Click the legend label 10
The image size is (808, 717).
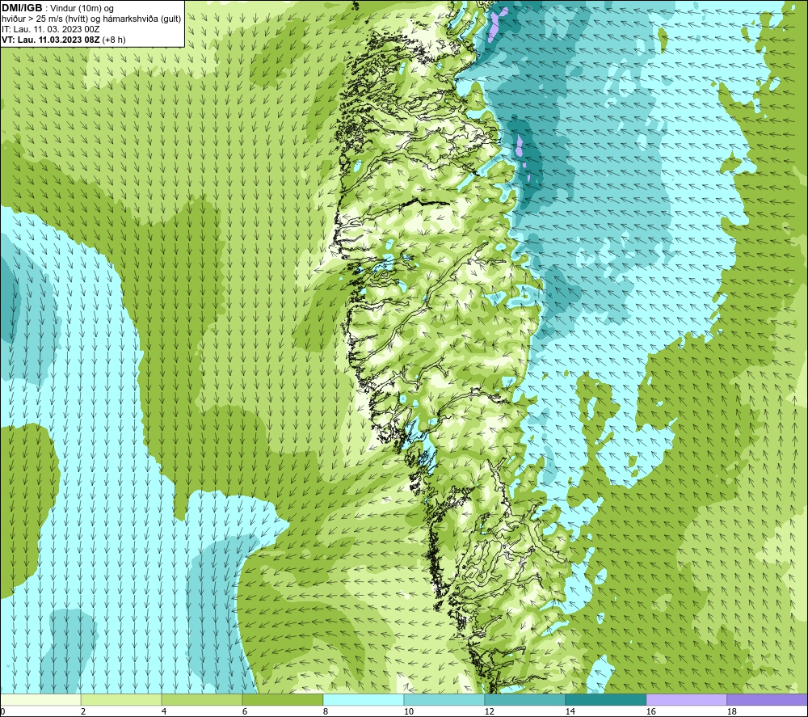point(408,712)
